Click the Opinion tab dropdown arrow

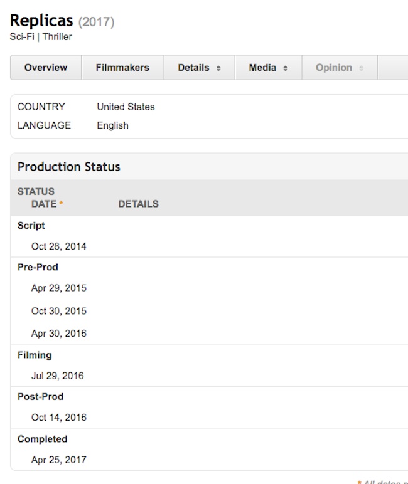361,68
